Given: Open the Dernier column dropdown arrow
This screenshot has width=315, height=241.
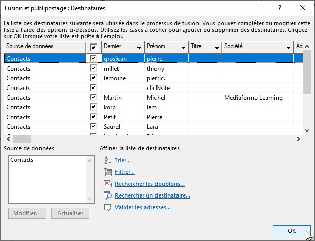Looking at the screenshot, I should tap(139, 48).
